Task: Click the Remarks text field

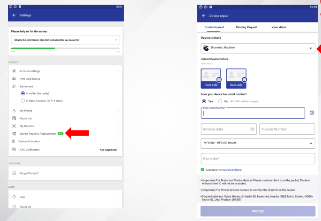Action: 258,159
